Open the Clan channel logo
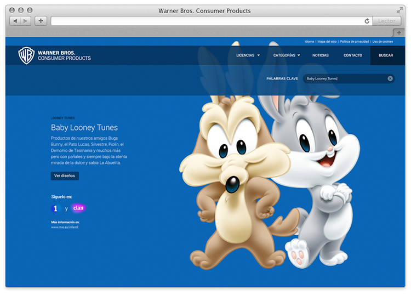The height and width of the screenshot is (295, 411). [78, 208]
